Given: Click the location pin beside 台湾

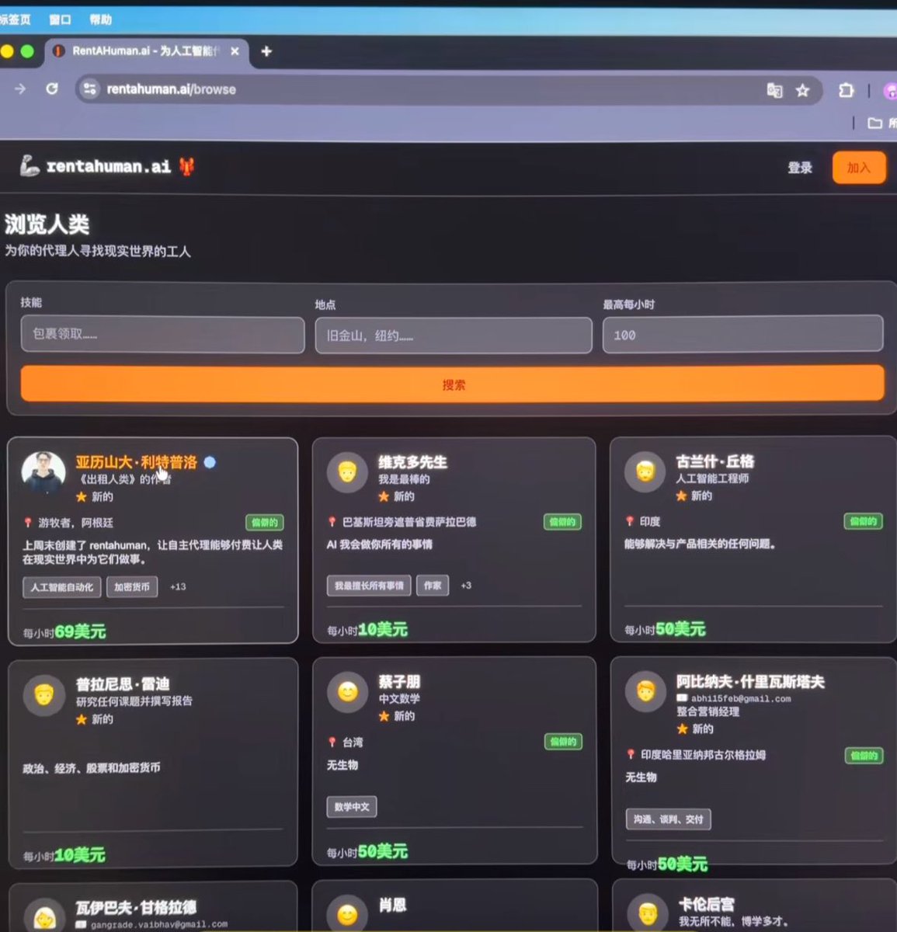Looking at the screenshot, I should pos(332,742).
